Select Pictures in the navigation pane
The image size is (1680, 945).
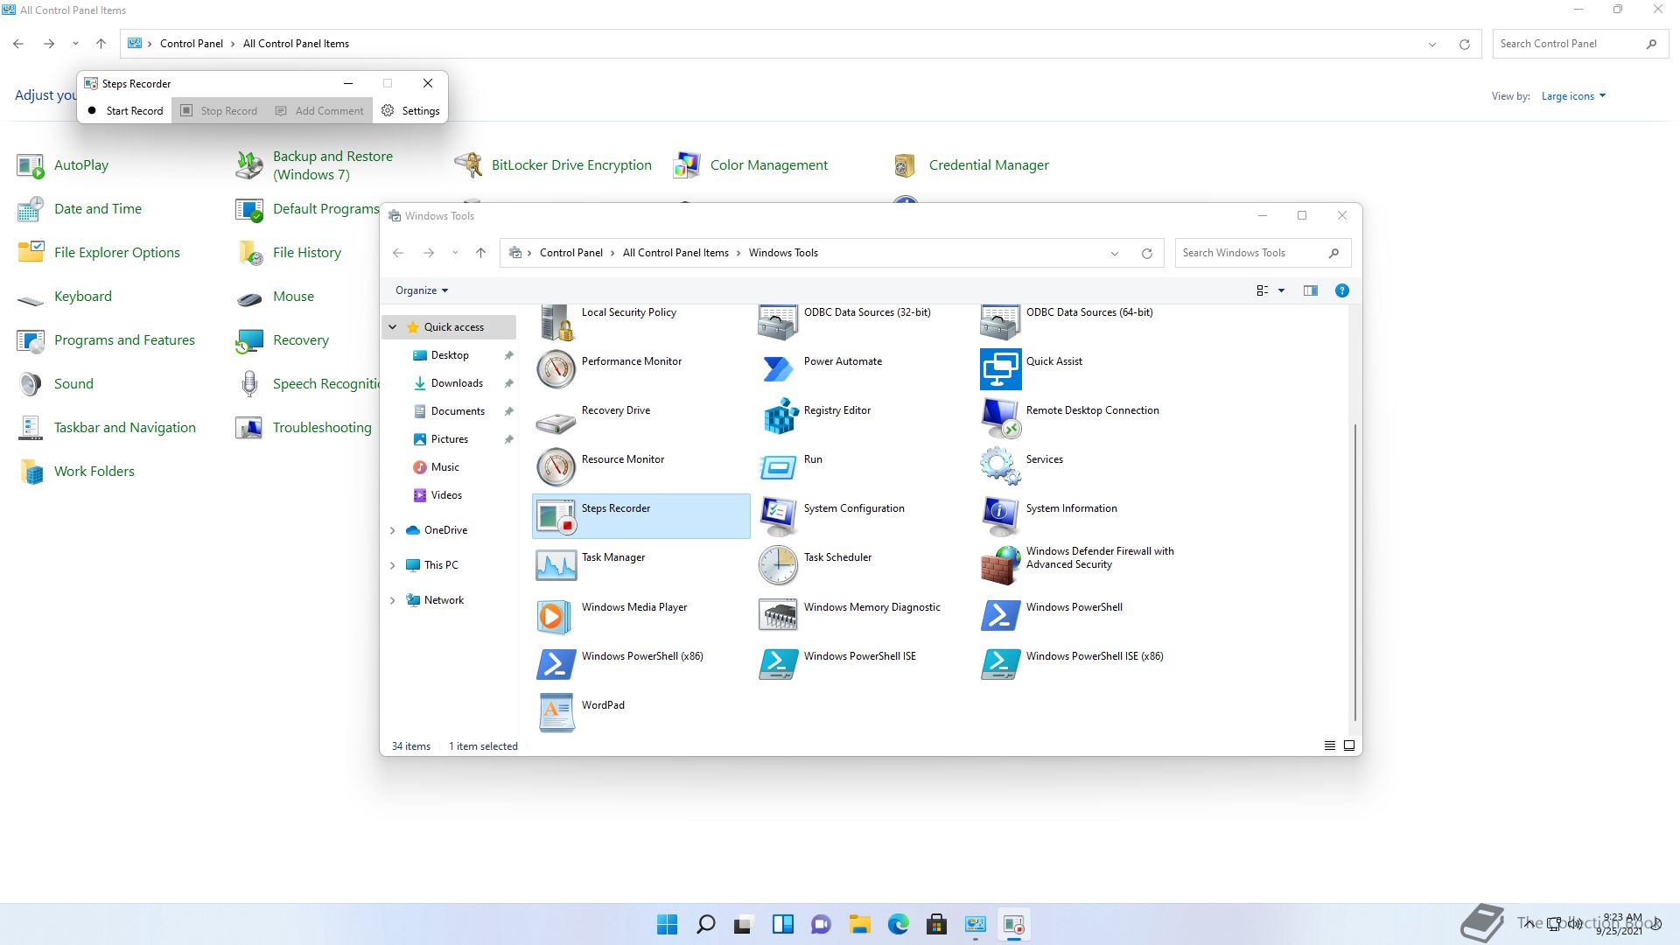[449, 439]
